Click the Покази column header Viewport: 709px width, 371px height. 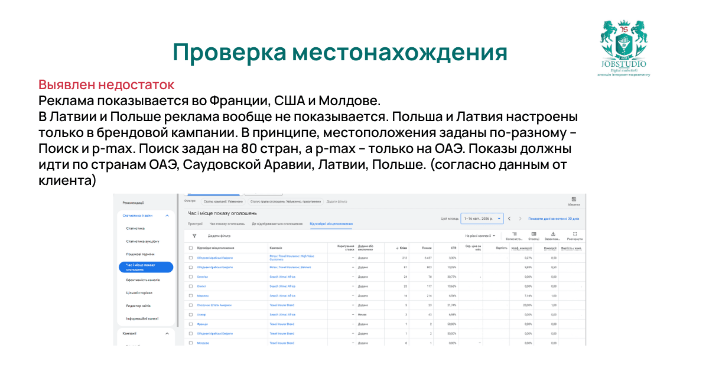click(427, 248)
